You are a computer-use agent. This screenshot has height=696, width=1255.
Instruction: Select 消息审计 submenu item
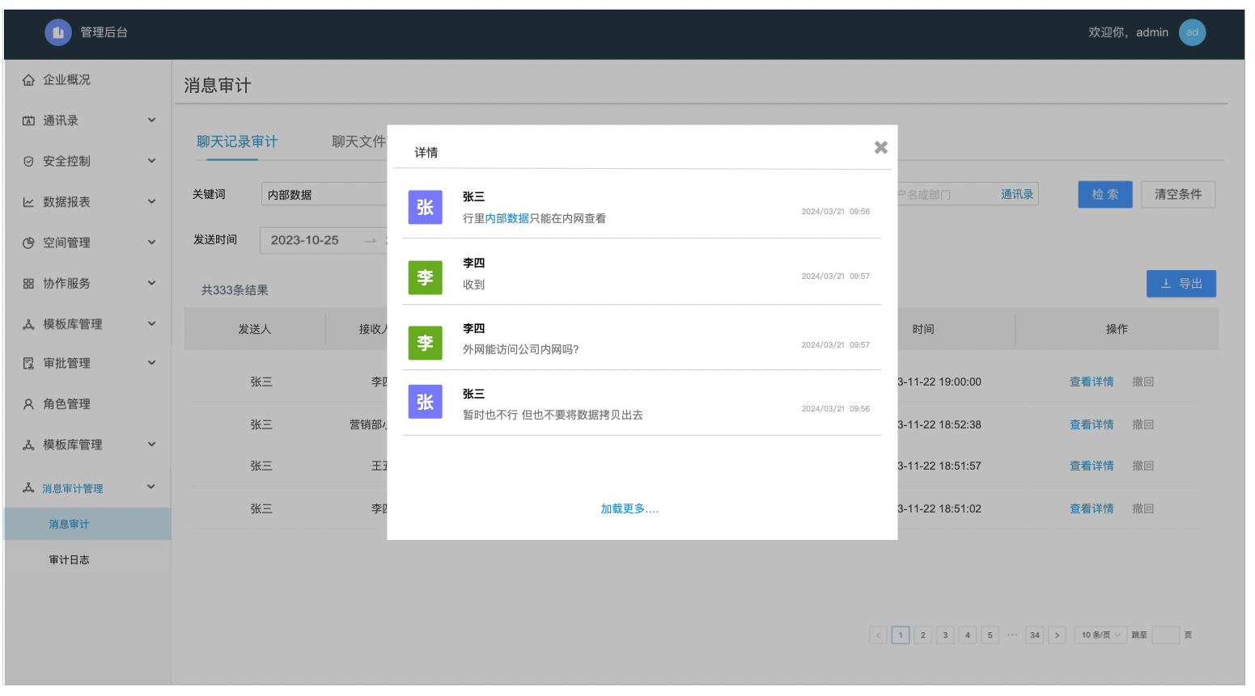click(87, 524)
